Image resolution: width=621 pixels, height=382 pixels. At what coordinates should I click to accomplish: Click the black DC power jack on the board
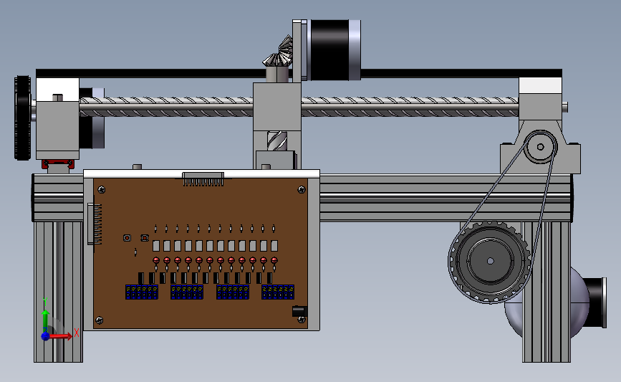click(x=299, y=311)
